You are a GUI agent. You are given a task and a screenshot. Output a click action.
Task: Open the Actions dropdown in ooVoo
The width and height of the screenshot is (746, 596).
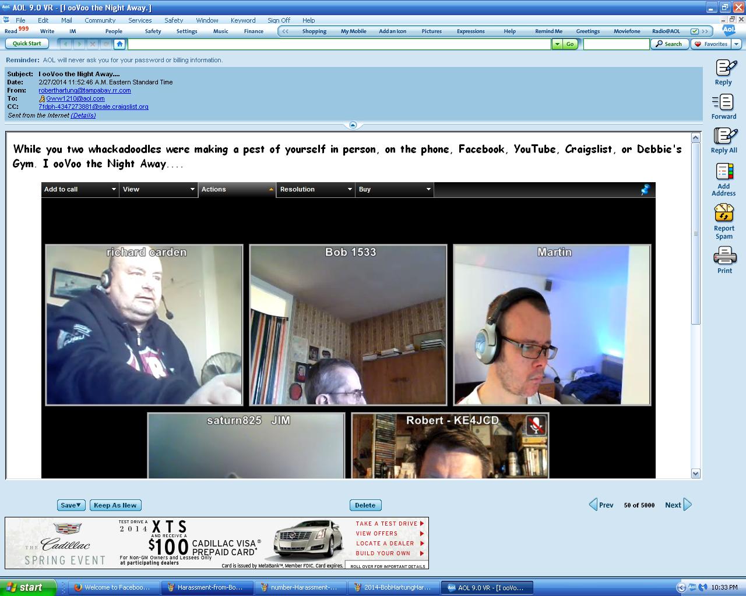tap(237, 189)
